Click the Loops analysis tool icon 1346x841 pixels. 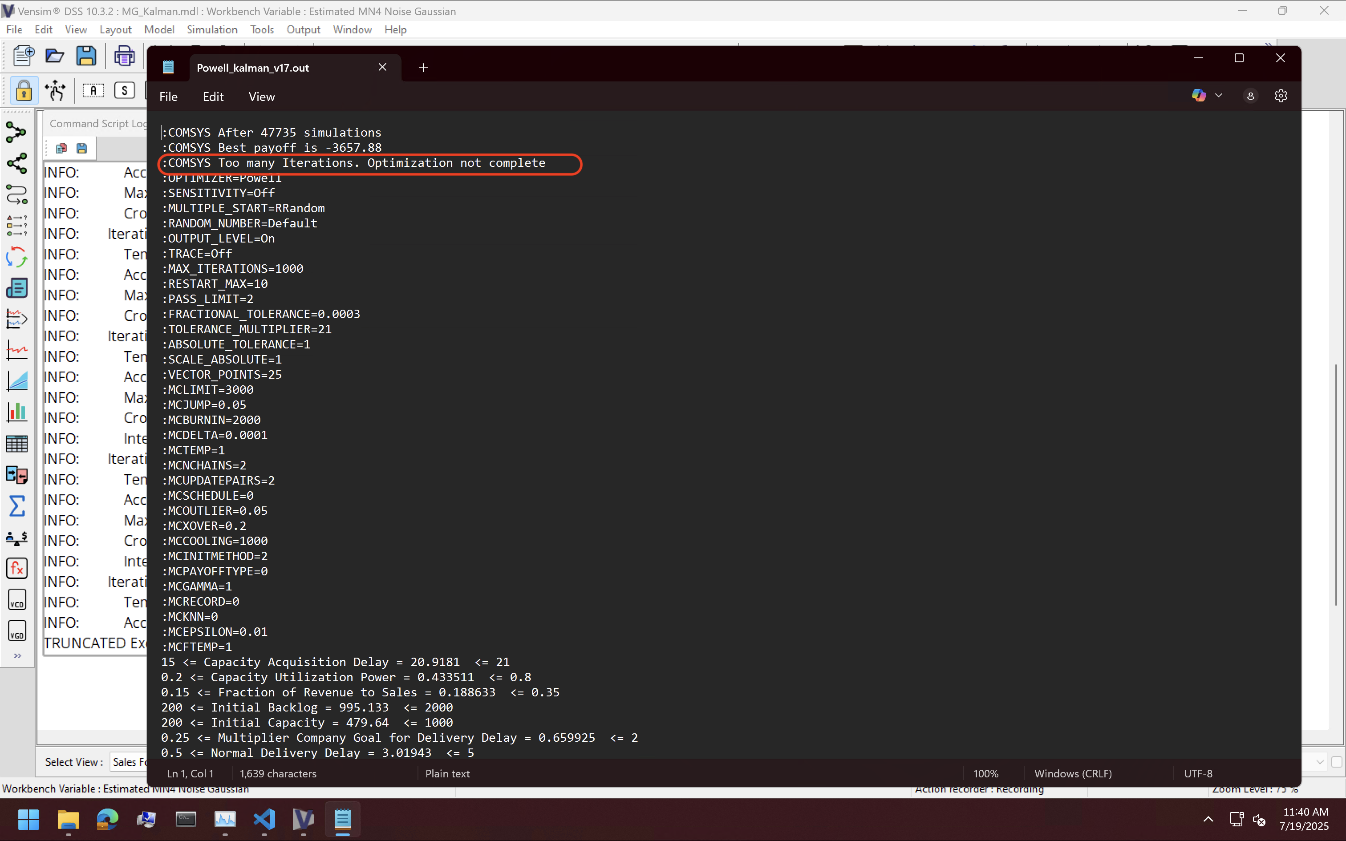point(16,195)
